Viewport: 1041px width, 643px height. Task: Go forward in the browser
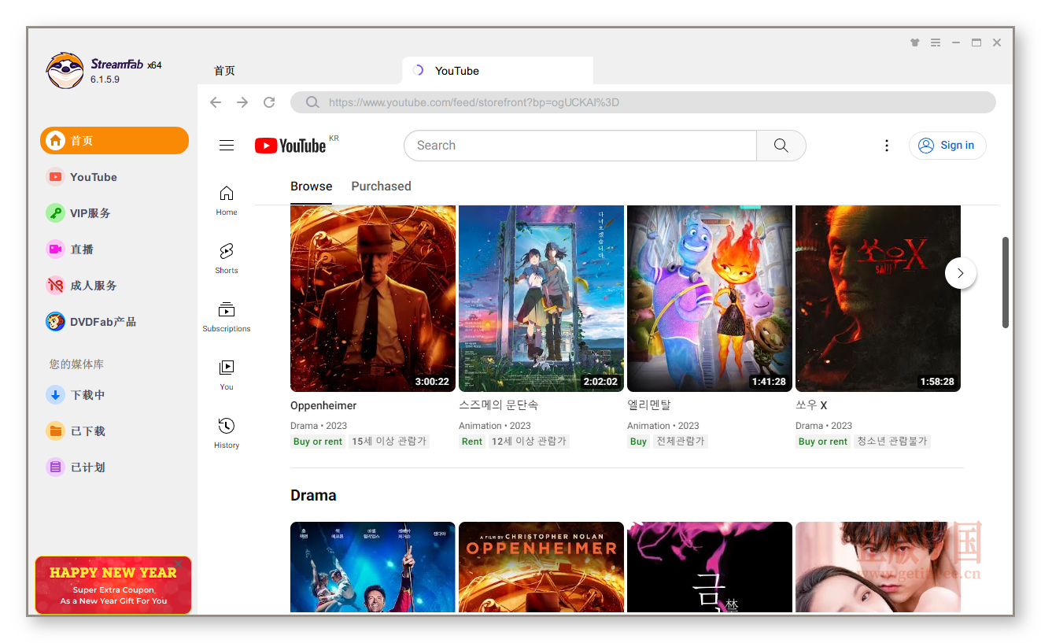(x=242, y=102)
